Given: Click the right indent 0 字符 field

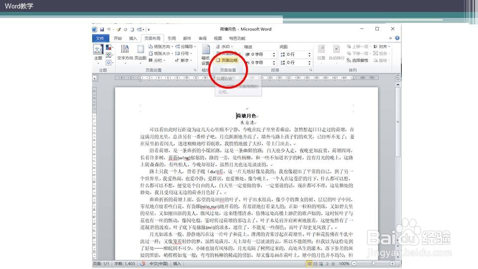Looking at the screenshot, I should tap(261, 63).
